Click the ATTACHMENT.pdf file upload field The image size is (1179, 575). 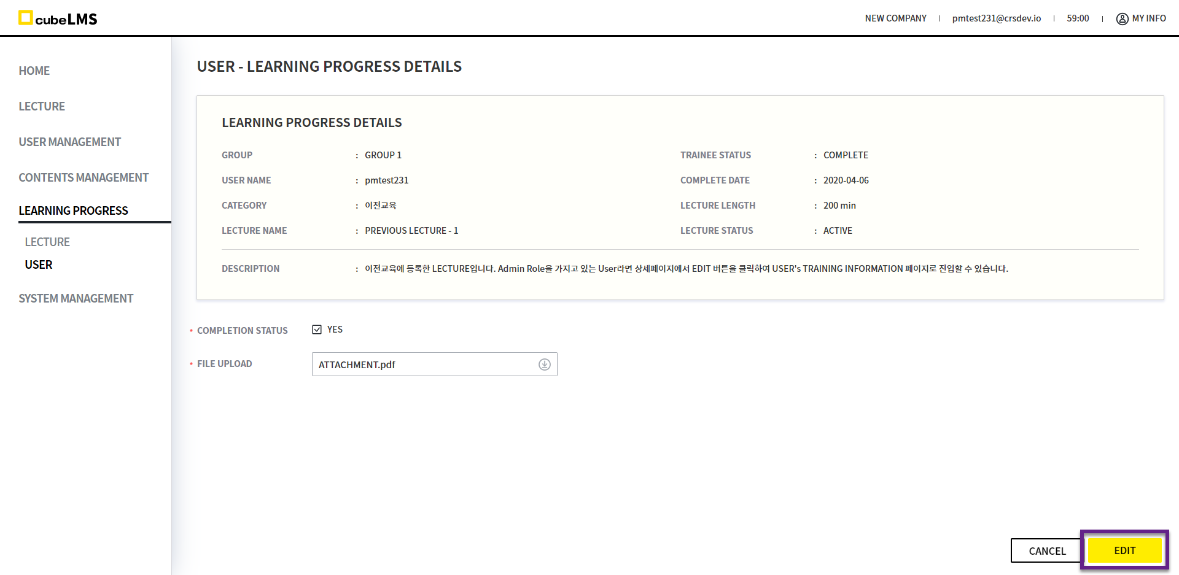(424, 365)
